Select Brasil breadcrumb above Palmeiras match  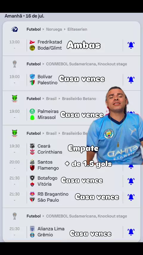coord(51,99)
